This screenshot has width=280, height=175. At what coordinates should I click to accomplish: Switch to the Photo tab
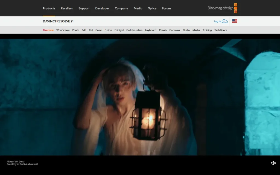coord(75,30)
